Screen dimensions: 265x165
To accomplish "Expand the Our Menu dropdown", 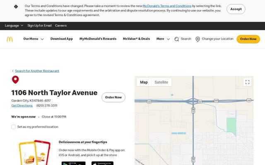I will (x=34, y=39).
